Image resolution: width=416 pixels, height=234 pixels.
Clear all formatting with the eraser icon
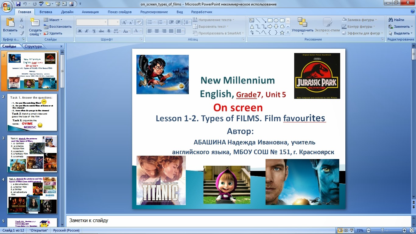coord(139,22)
